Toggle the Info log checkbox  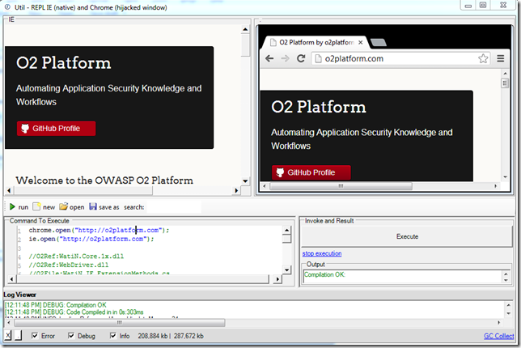112,335
